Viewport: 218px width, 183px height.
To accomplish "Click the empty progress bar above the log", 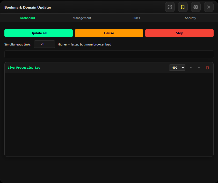I will pos(109,54).
